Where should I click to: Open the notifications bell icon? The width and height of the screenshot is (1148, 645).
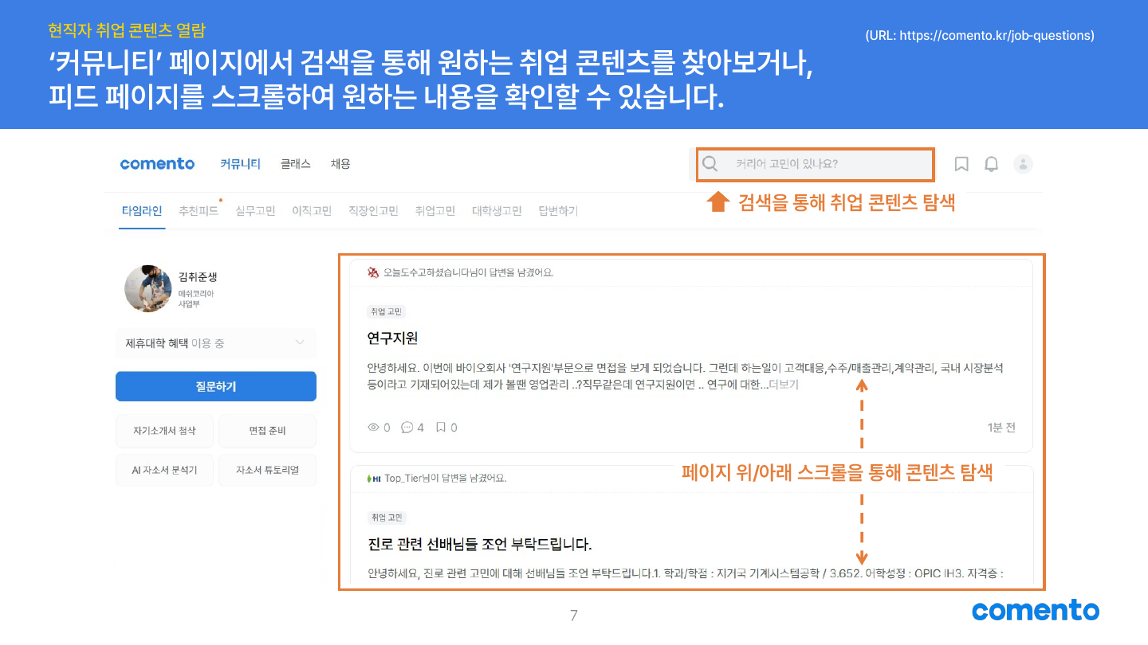(x=991, y=164)
